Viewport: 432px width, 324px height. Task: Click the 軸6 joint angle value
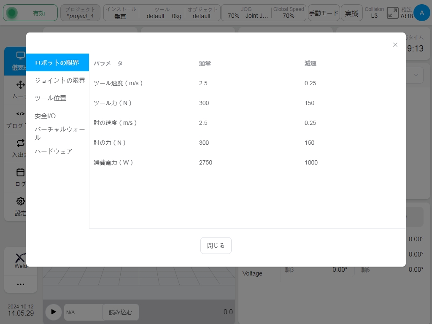click(416, 270)
